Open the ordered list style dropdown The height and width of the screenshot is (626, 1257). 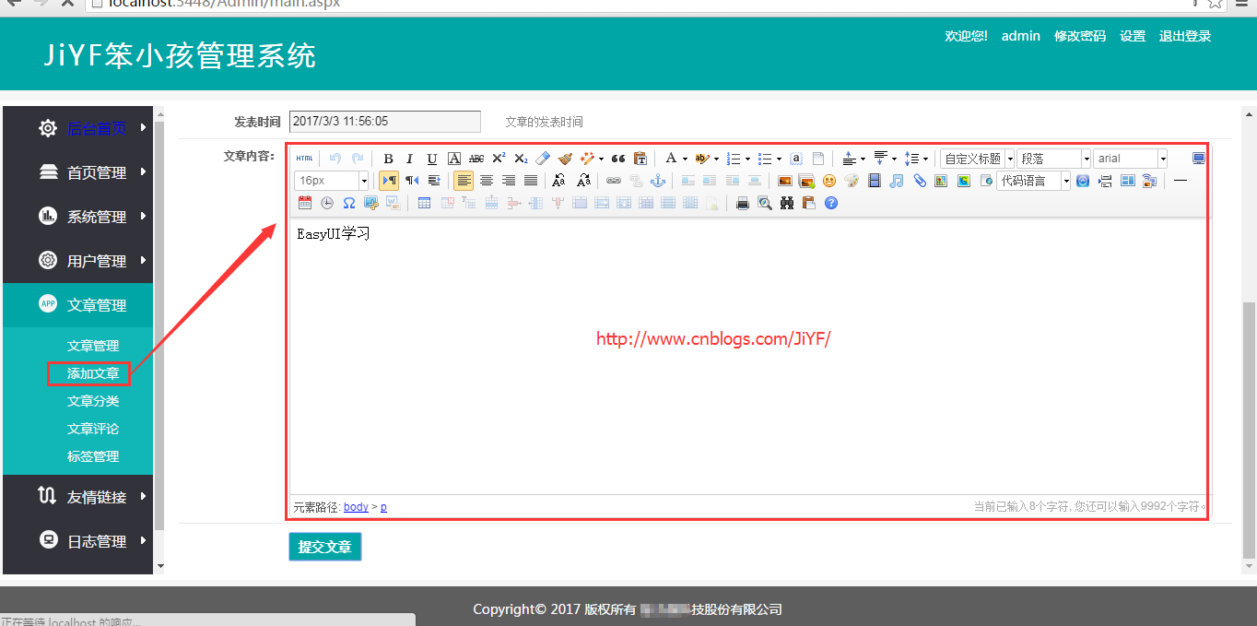(747, 159)
